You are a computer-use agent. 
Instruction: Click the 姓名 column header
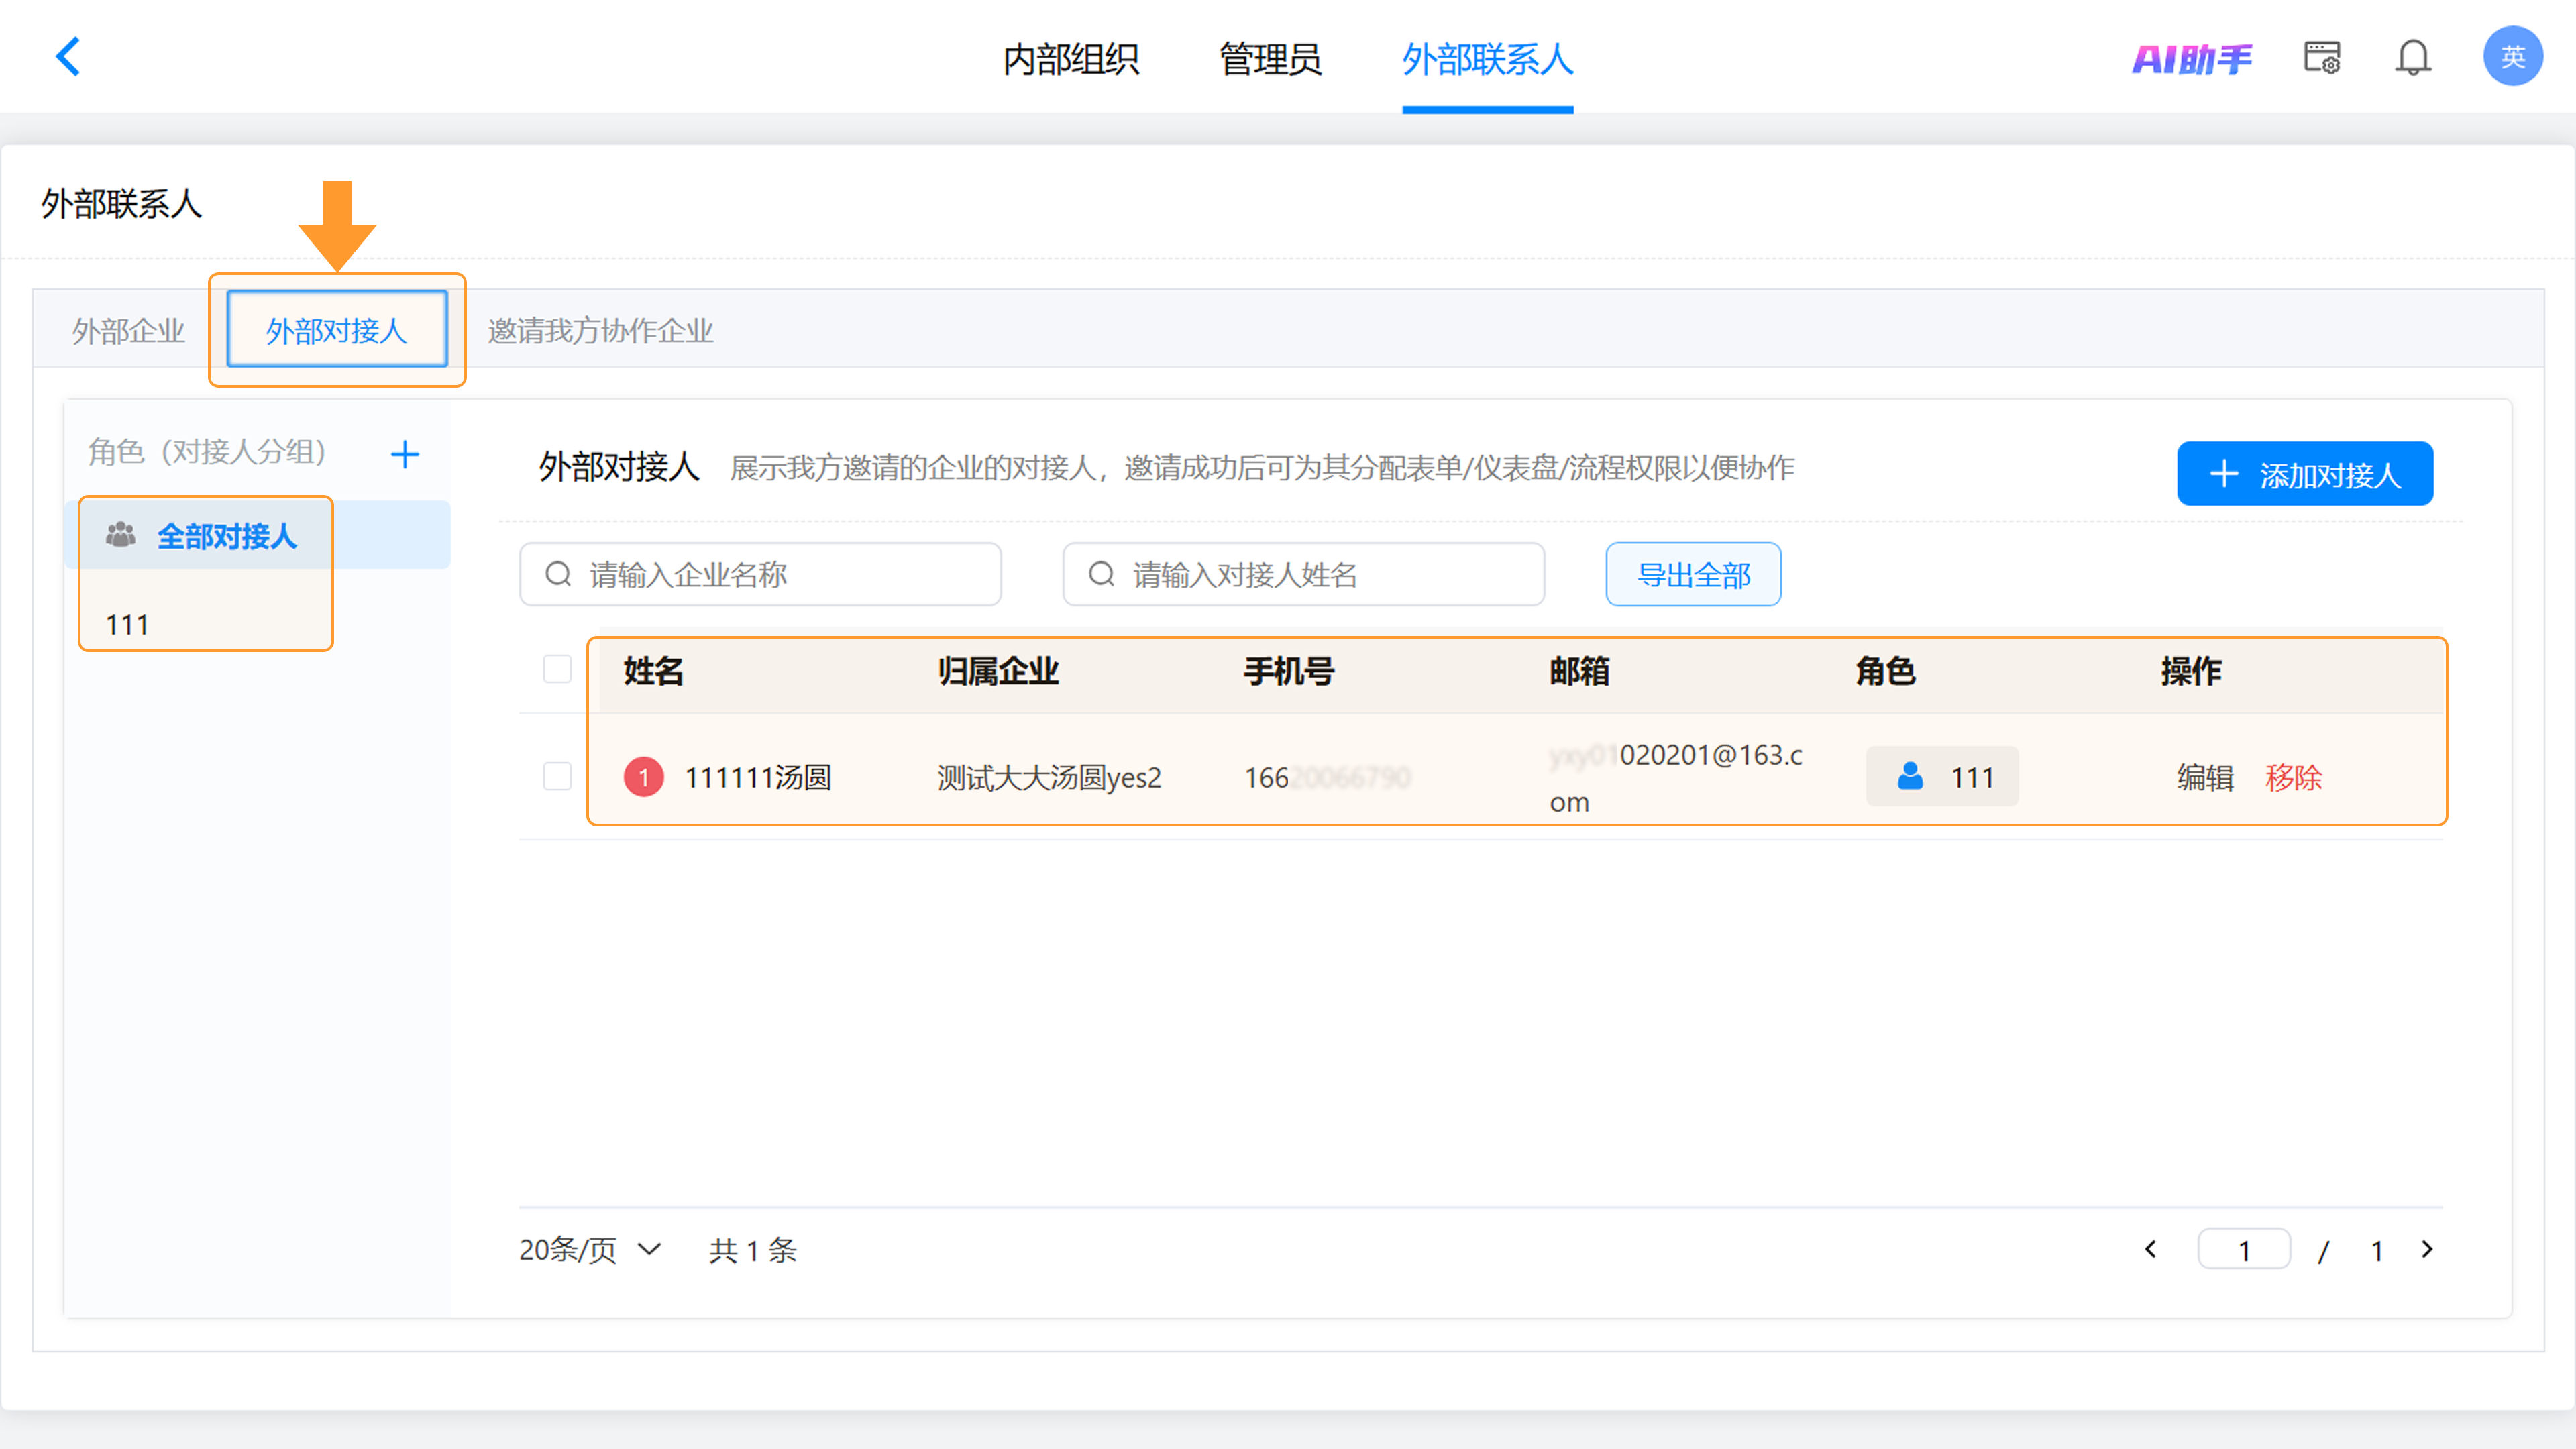(653, 670)
